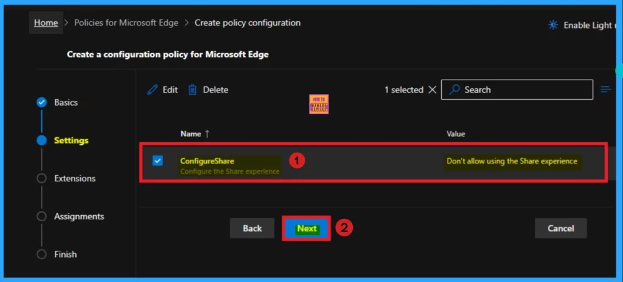Image resolution: width=623 pixels, height=282 pixels.
Task: Click the "1 selected" indicator
Action: [404, 90]
